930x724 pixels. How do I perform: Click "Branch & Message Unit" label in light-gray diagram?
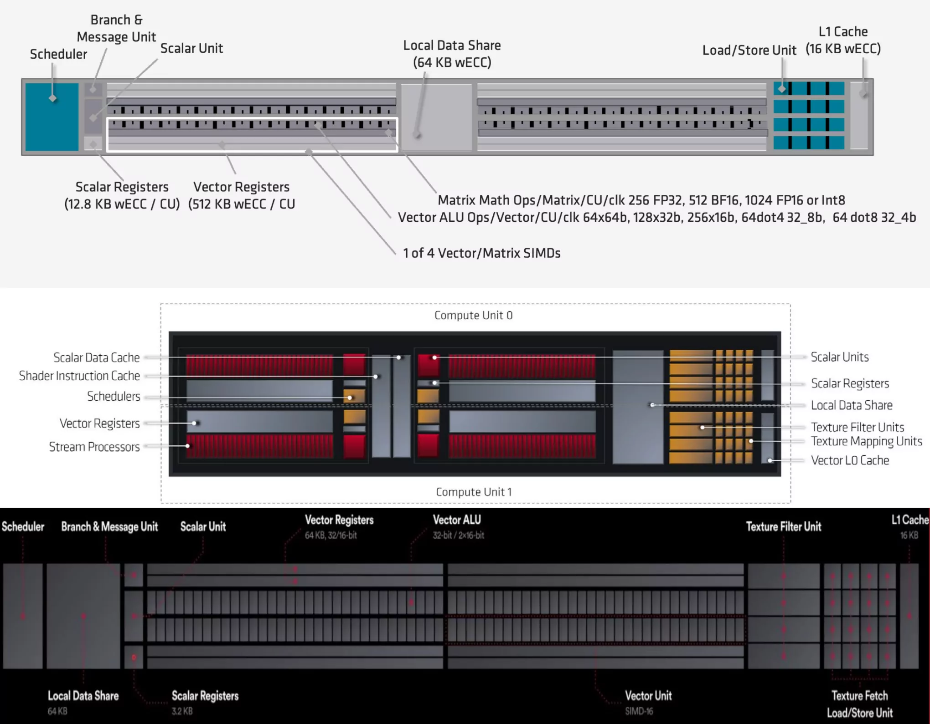116,28
